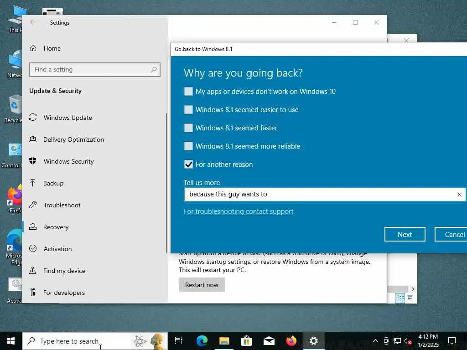Launch Microsoft Edge from taskbar
Viewport: 467px width, 350px height.
(202, 341)
